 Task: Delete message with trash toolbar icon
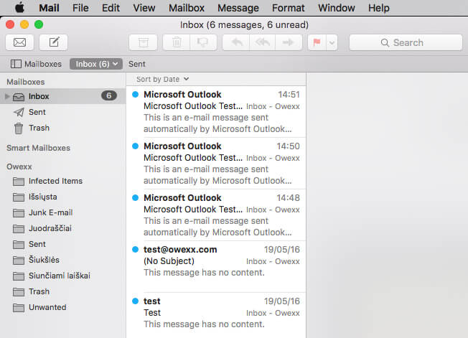177,42
